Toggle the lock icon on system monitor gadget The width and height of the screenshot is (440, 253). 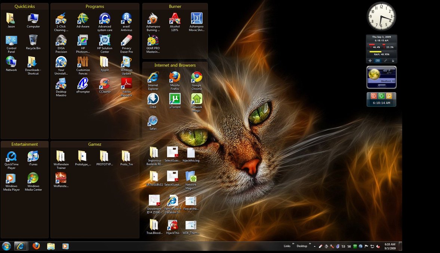[393, 60]
